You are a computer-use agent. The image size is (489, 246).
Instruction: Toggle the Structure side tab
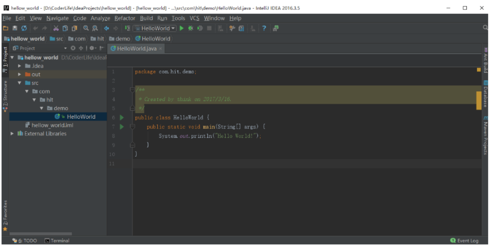pyautogui.click(x=5, y=96)
